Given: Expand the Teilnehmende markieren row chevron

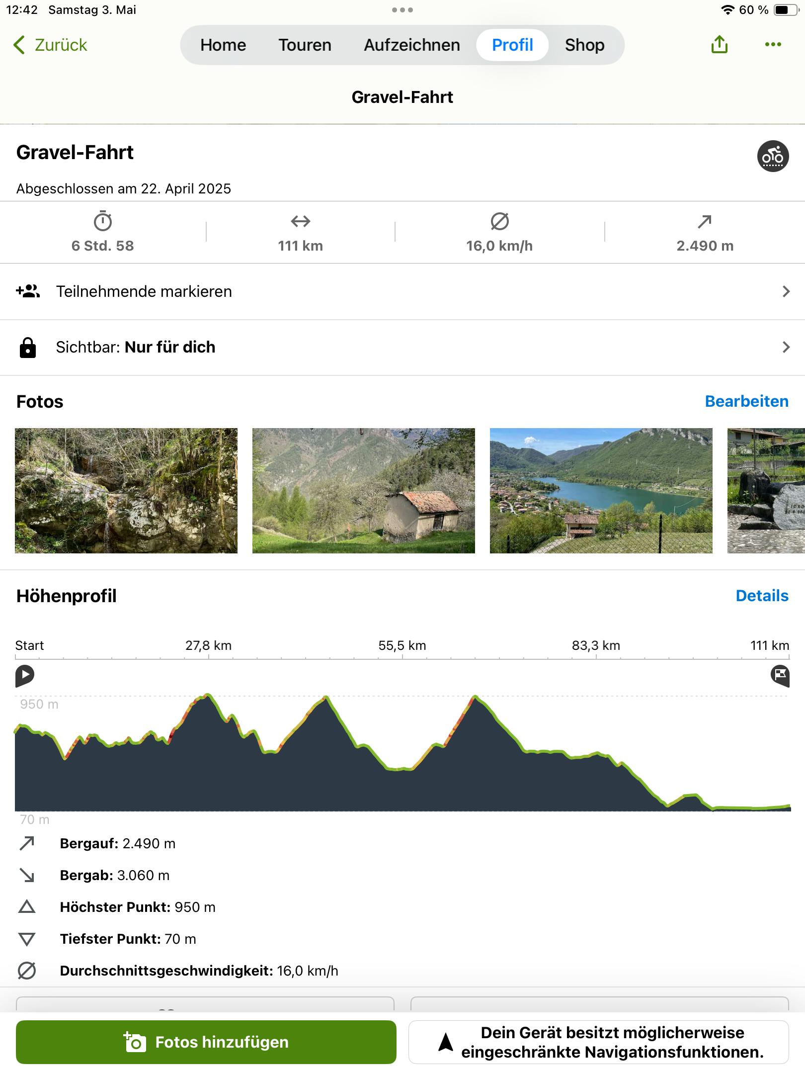Looking at the screenshot, I should pos(786,291).
